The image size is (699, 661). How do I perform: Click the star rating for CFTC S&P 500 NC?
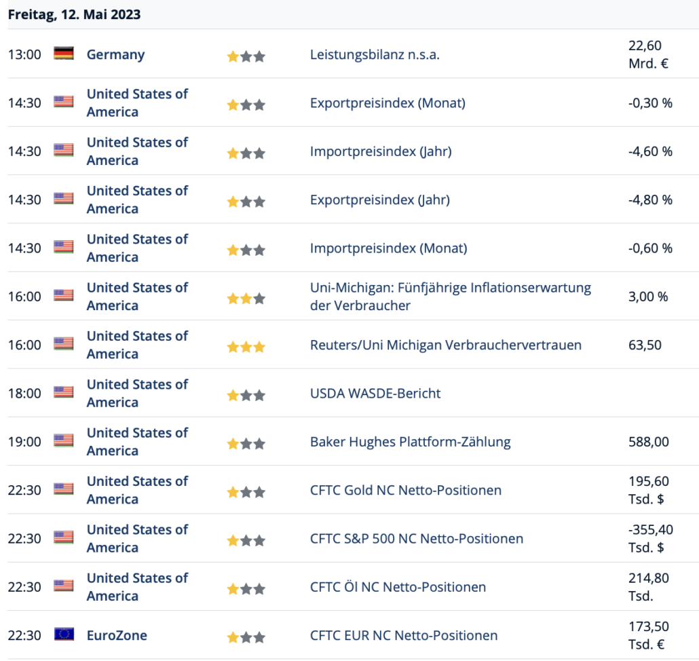246,541
